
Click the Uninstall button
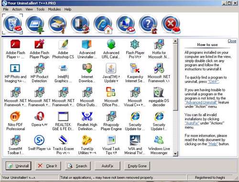[x=19, y=166]
